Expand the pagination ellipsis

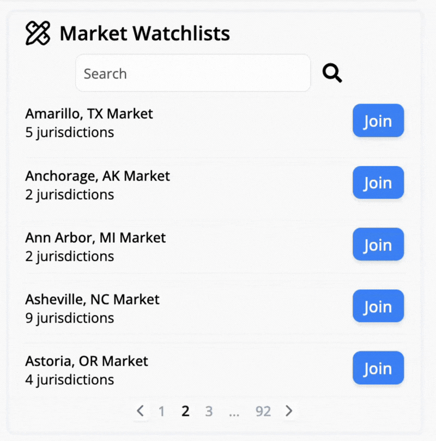[x=234, y=413]
